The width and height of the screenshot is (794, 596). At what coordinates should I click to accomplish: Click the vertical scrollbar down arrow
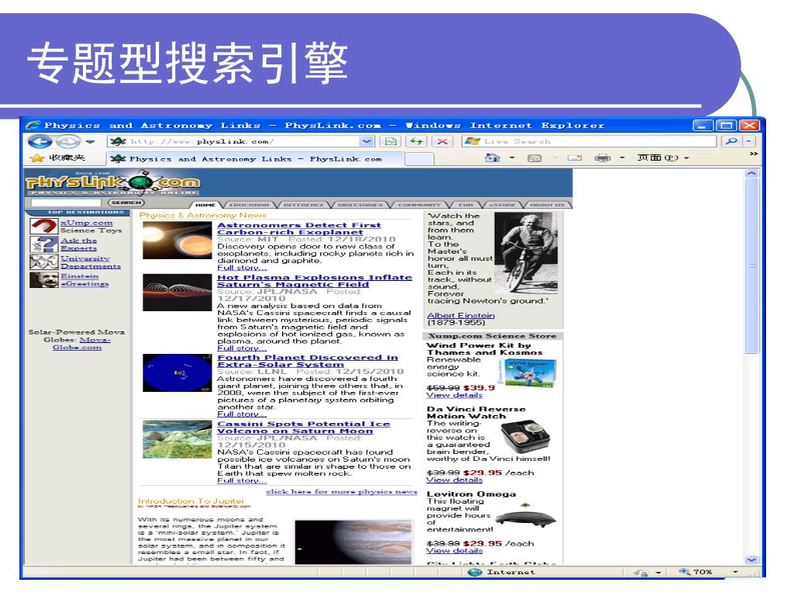(751, 560)
